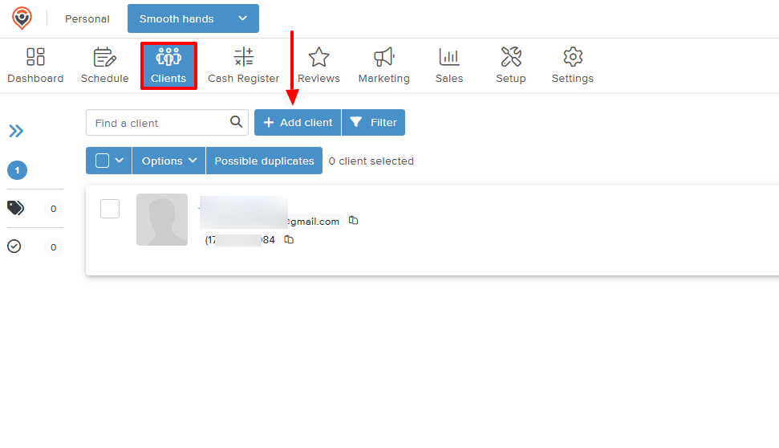Toggle the select-all clients checkbox
Screen dimensions: 779x448
pos(102,161)
